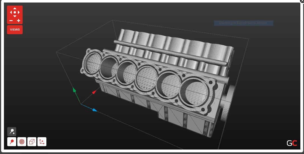Toggle the red pin markers display
The width and height of the screenshot is (304, 154).
pos(12,142)
